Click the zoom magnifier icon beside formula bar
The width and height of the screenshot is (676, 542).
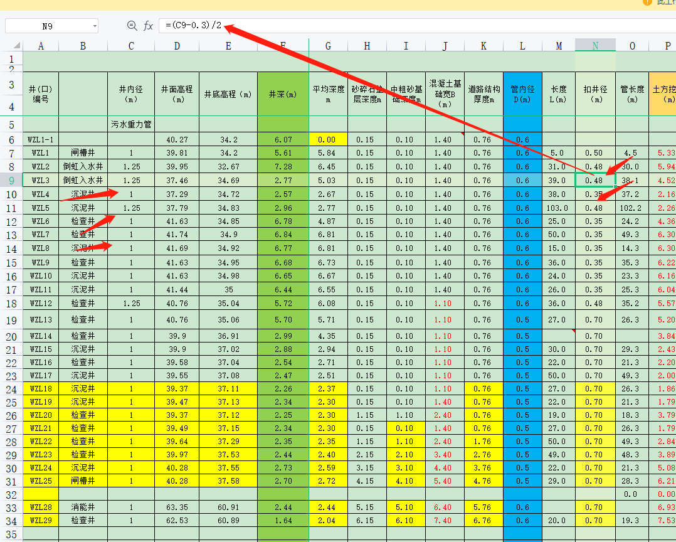(x=132, y=26)
